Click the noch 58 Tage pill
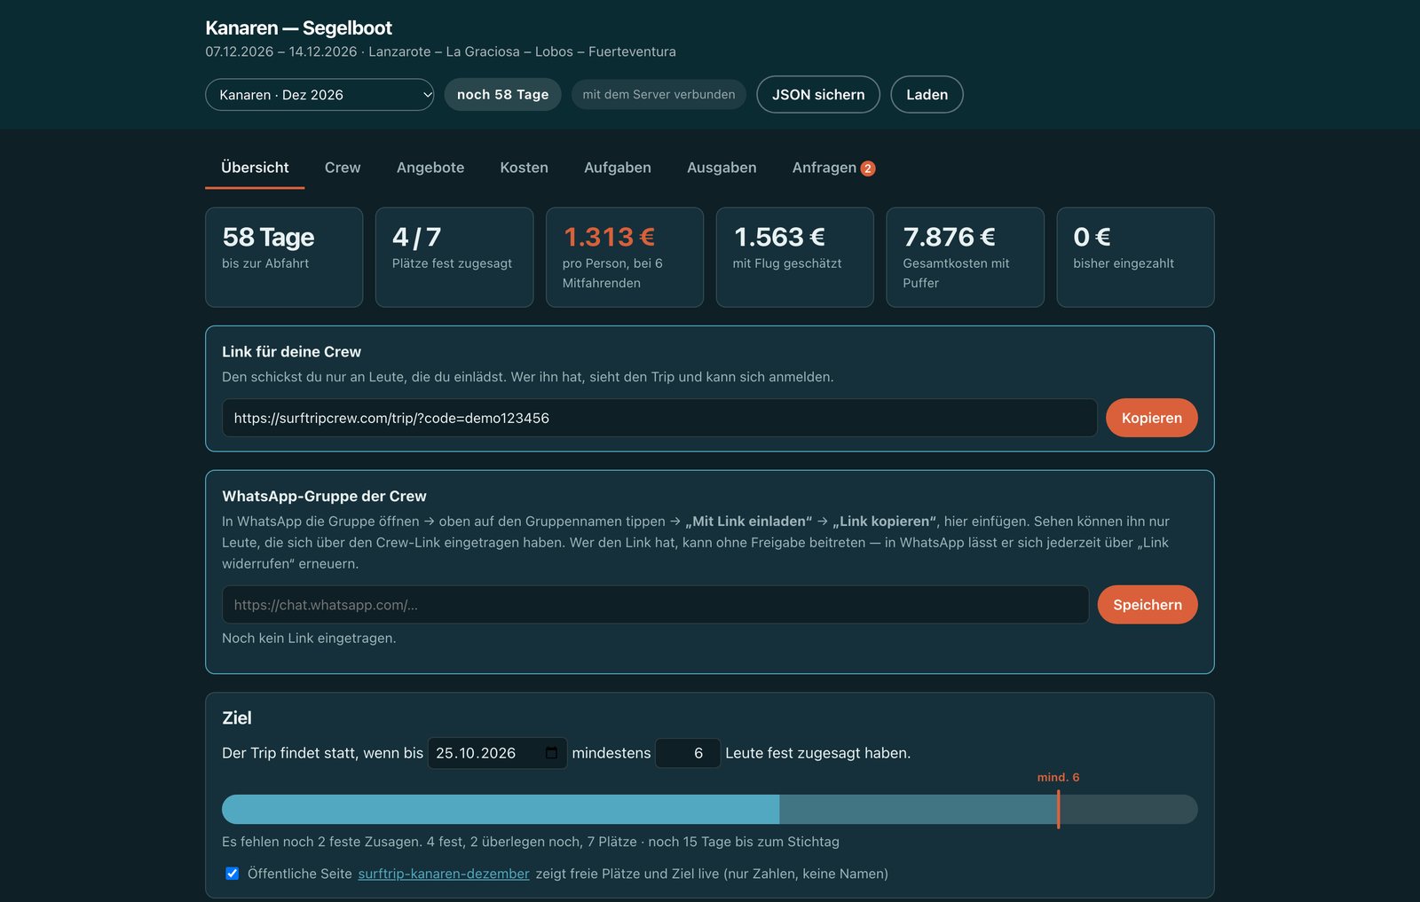This screenshot has height=902, width=1420. tap(502, 95)
